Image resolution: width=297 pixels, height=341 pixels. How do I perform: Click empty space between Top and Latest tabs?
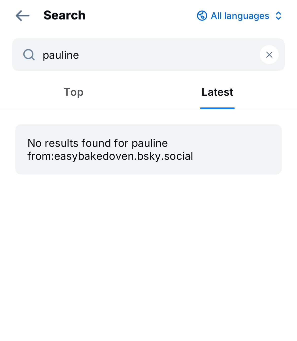coord(145,92)
